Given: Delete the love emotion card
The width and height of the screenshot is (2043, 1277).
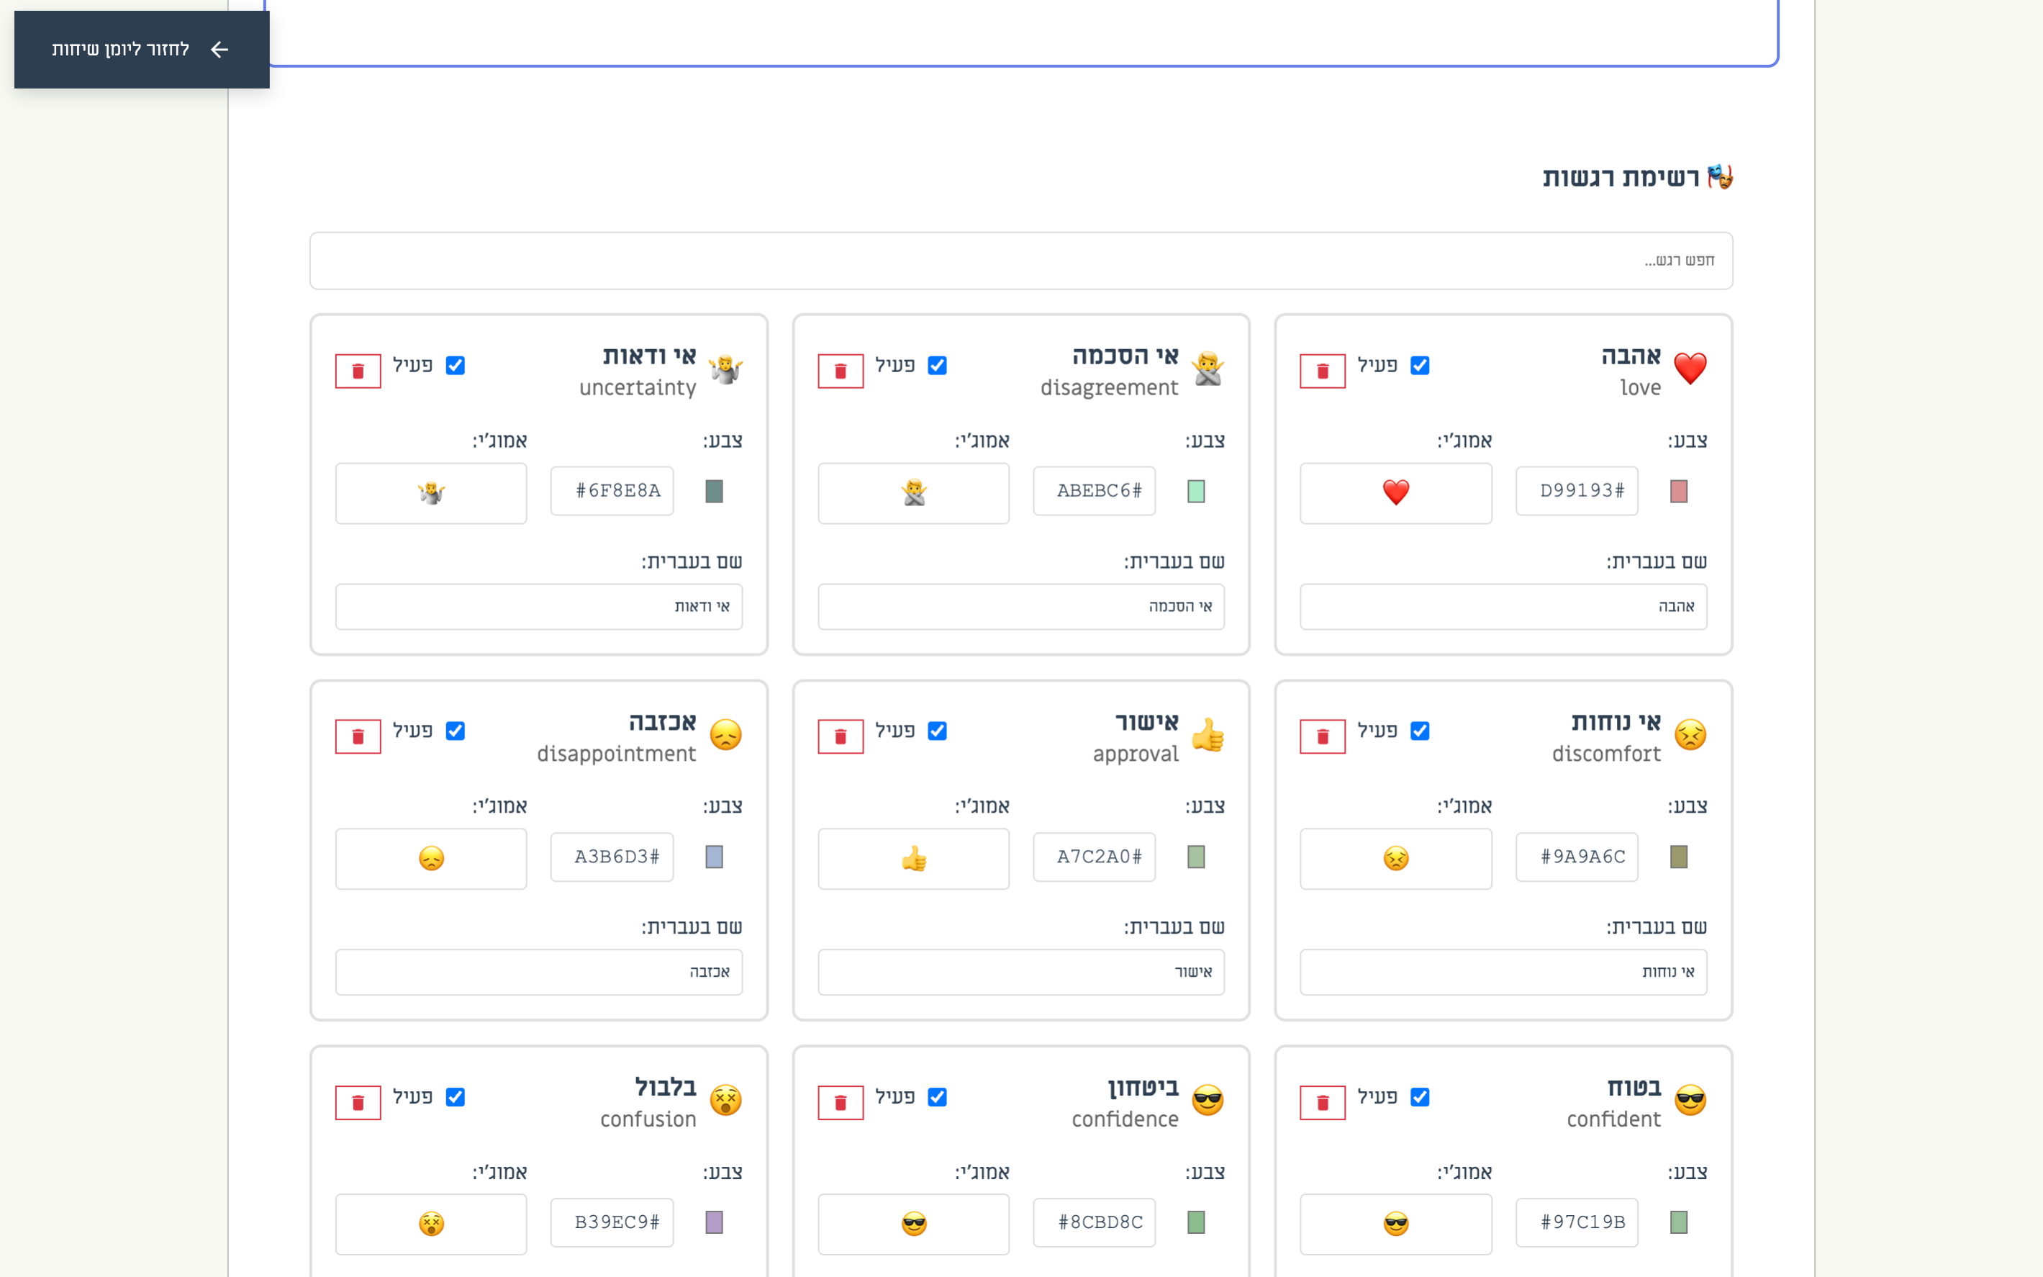Looking at the screenshot, I should coord(1322,371).
